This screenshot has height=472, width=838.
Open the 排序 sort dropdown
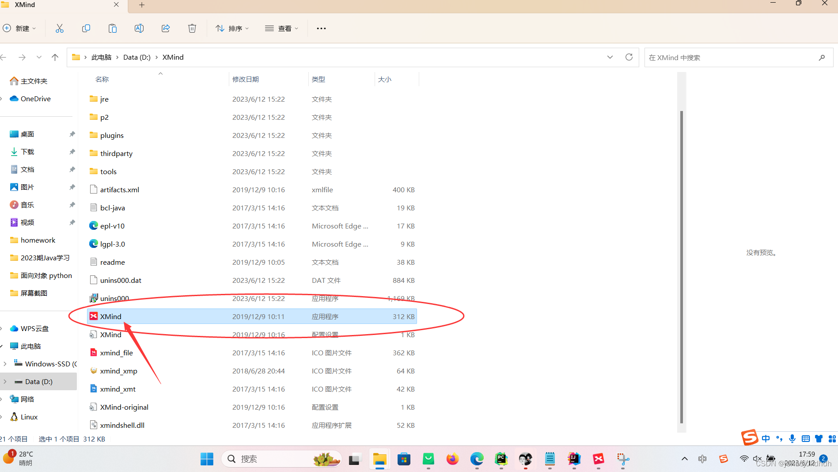pyautogui.click(x=232, y=28)
